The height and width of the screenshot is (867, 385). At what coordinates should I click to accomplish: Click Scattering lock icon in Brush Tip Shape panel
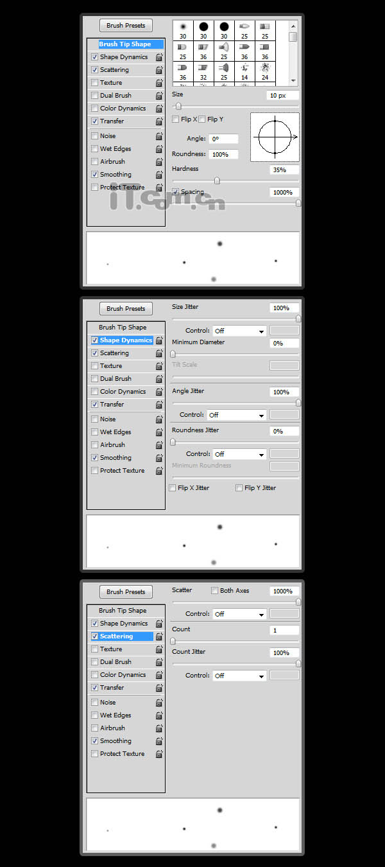158,70
